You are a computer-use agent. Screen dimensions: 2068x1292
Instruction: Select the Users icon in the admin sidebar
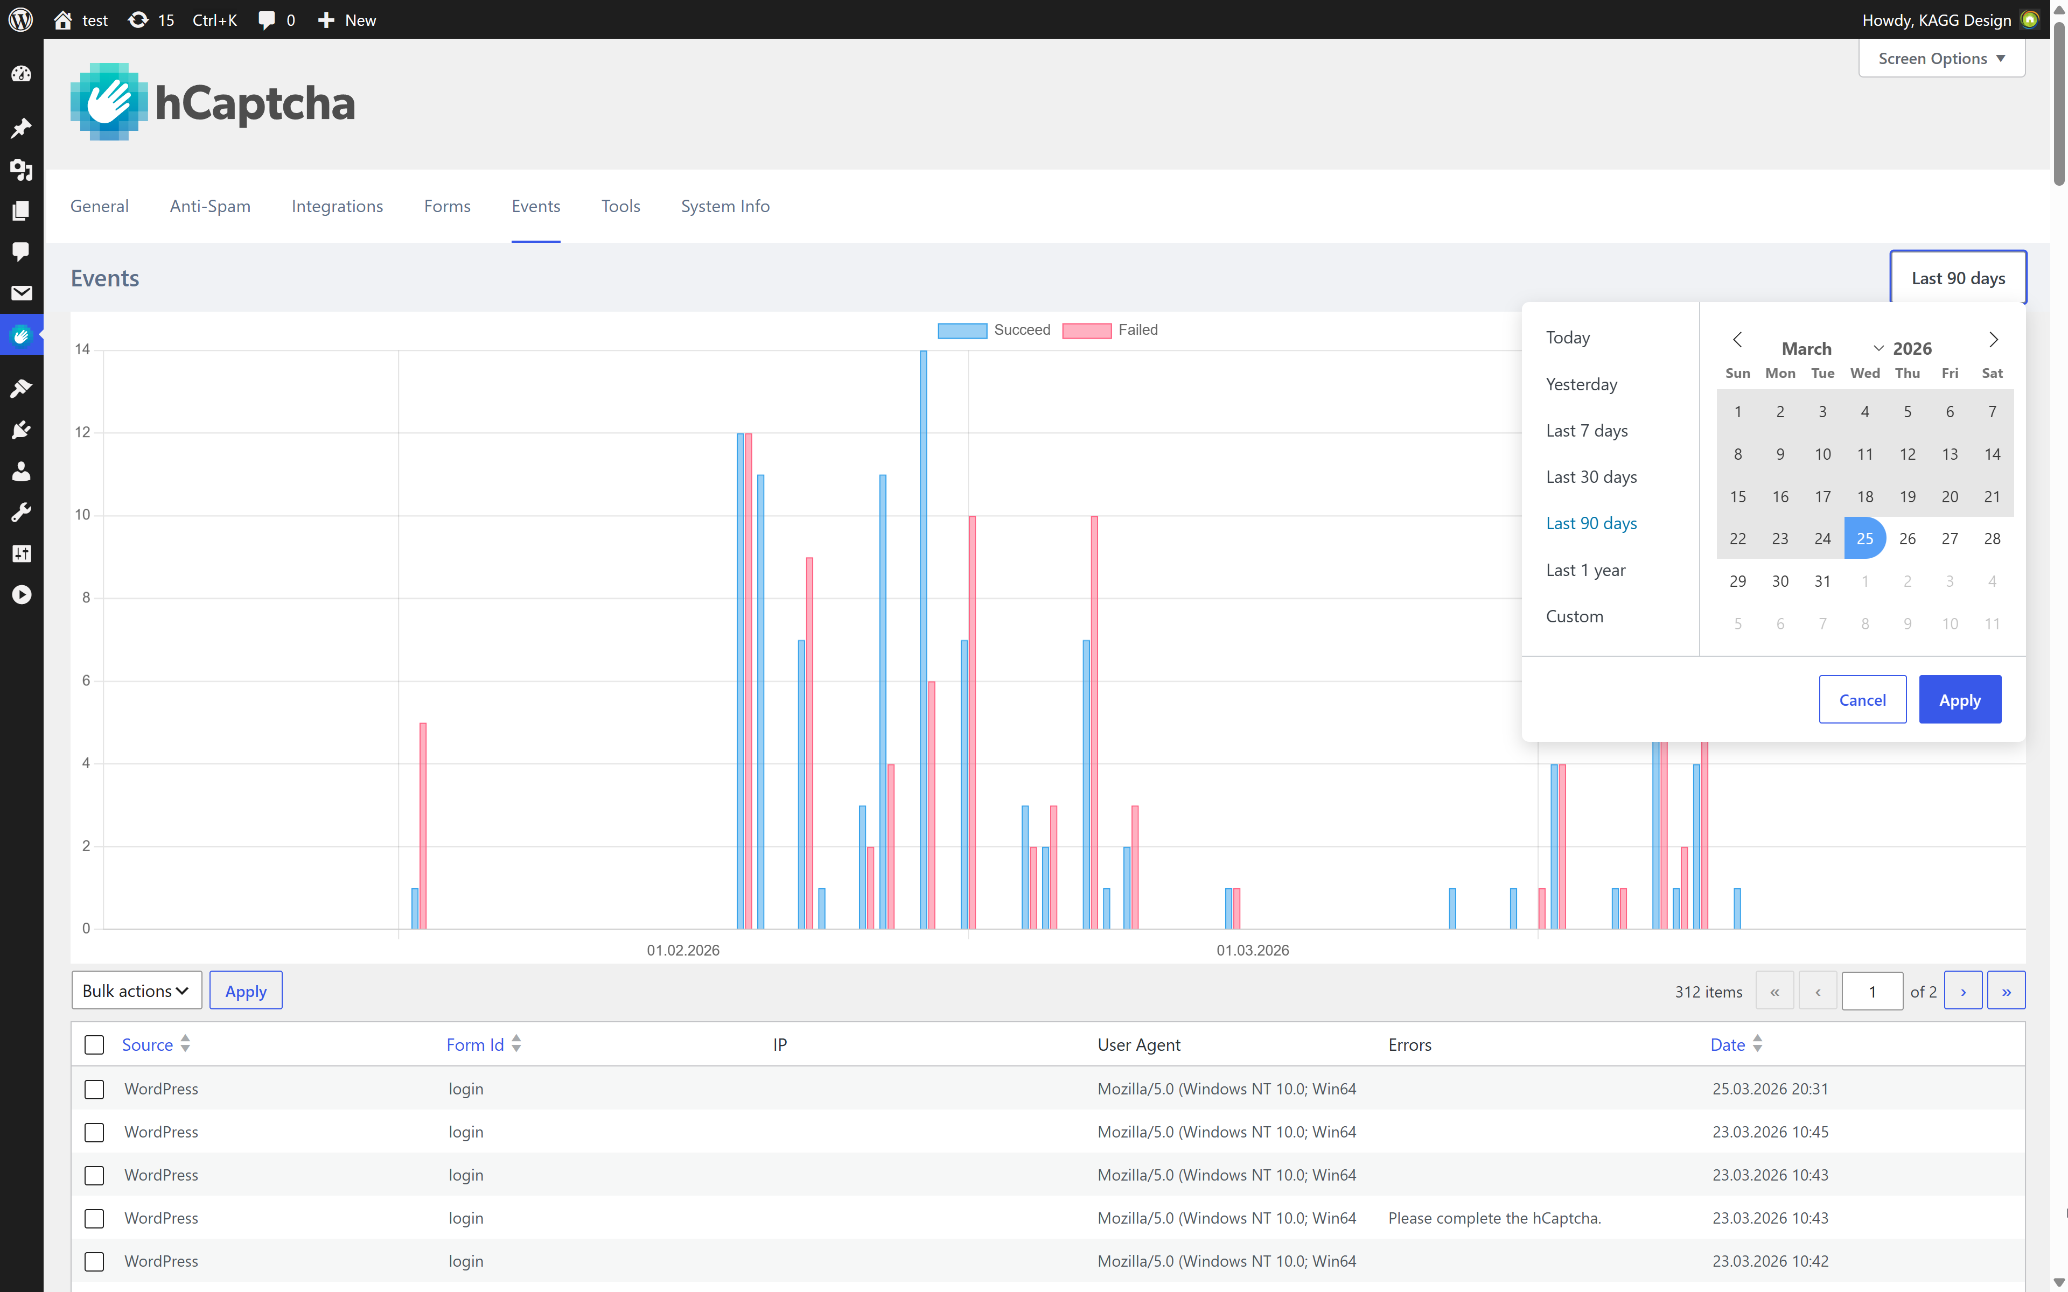[22, 471]
